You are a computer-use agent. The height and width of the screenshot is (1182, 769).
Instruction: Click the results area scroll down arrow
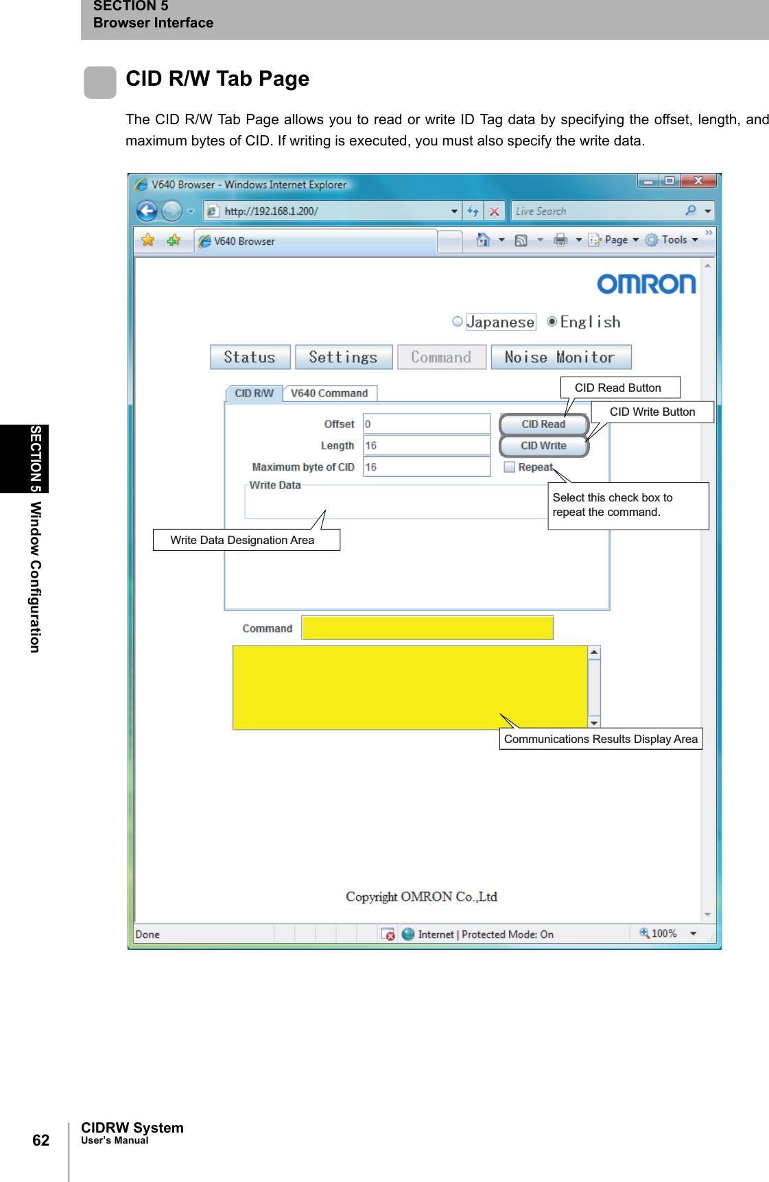click(594, 722)
